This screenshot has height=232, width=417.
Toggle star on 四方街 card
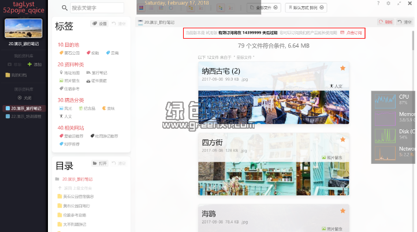click(343, 140)
